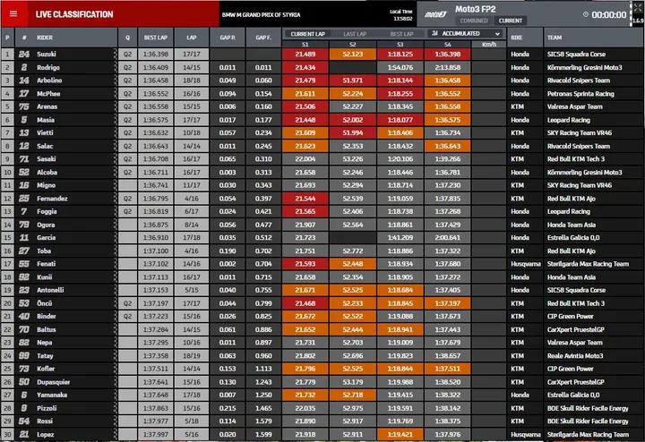645x442 pixels.
Task: Click the Moto3 FP2 session title
Action: point(475,9)
